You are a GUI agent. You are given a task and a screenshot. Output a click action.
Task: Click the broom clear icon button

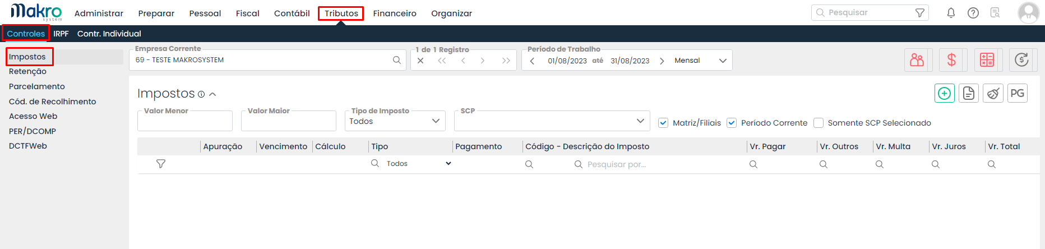point(993,94)
